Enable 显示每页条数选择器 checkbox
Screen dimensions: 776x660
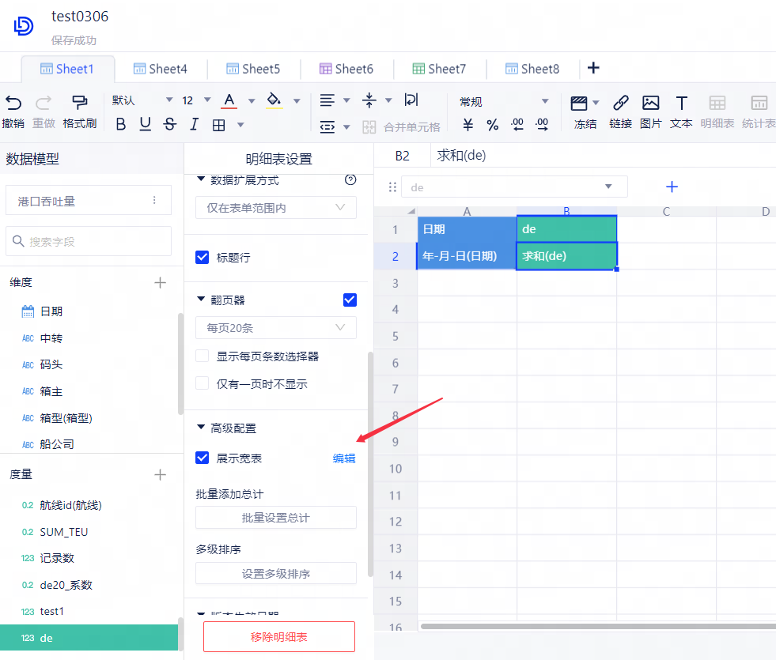[x=203, y=356]
